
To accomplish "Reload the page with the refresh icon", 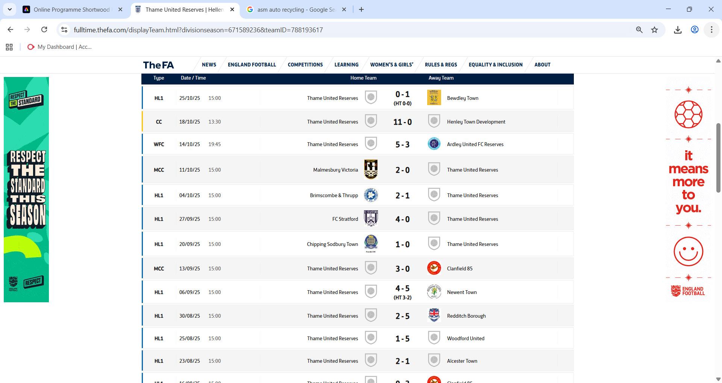I will (44, 30).
